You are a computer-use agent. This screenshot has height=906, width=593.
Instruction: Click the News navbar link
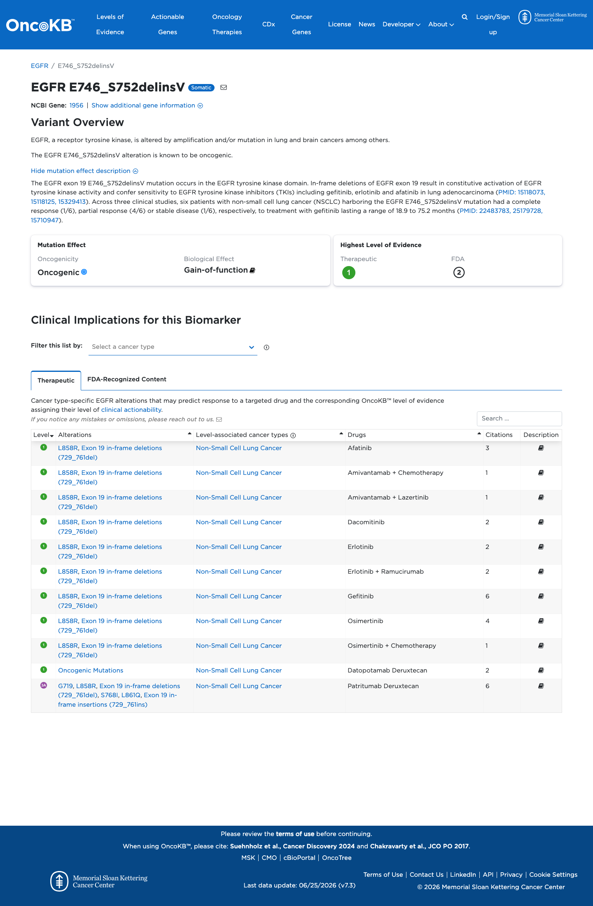[x=367, y=24]
